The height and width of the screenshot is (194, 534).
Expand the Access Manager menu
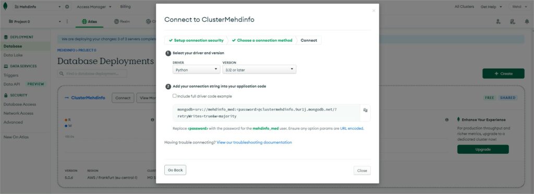point(94,7)
